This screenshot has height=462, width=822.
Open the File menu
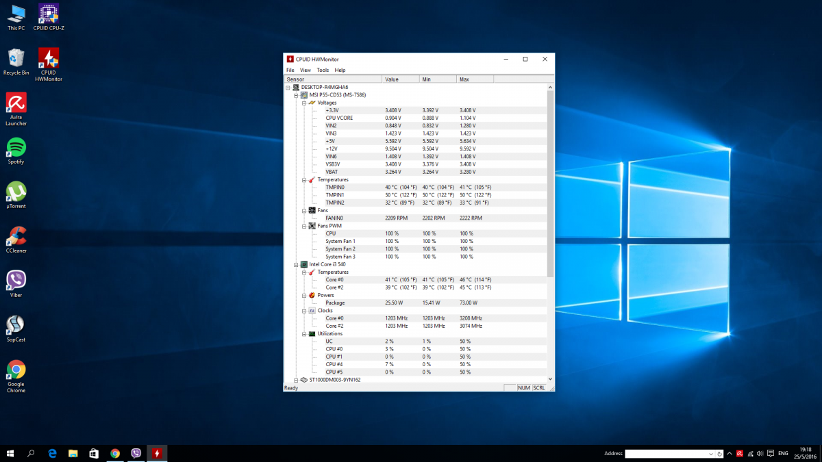[290, 70]
